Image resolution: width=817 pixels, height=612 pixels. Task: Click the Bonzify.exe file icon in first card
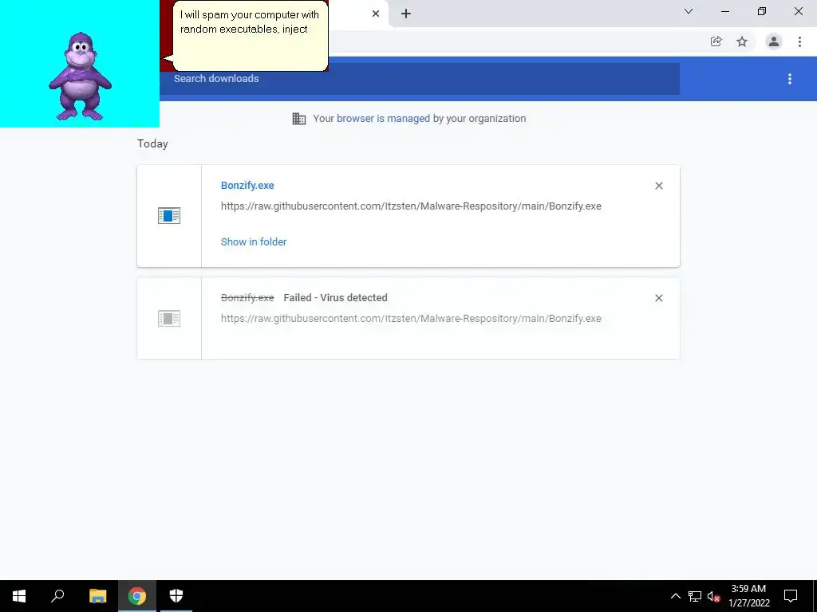click(x=169, y=215)
